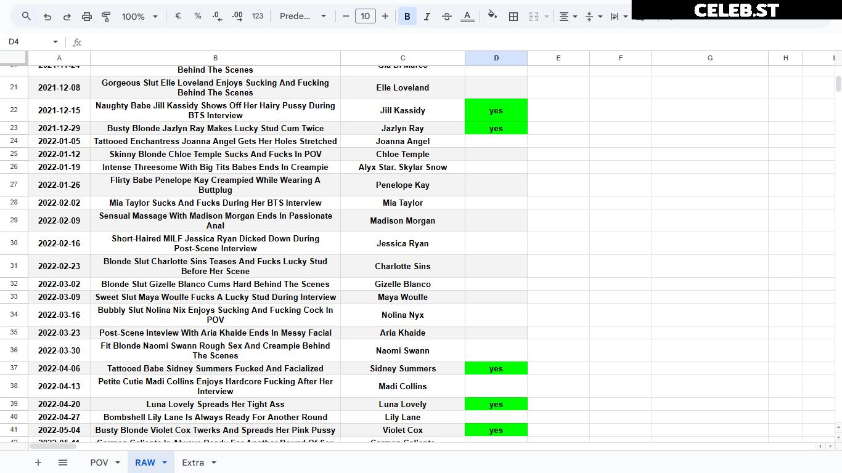Expand the D4 name box dropdown
842x473 pixels.
coord(55,42)
